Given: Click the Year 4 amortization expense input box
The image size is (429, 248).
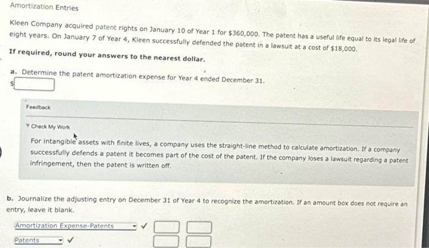Looking at the screenshot, I should (x=34, y=84).
